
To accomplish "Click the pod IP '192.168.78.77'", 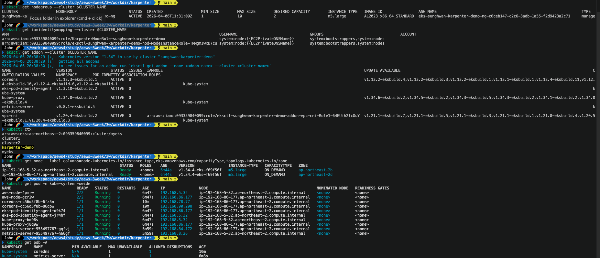I will click(x=175, y=202).
